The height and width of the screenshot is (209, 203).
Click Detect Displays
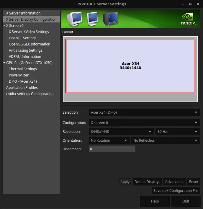147,182
